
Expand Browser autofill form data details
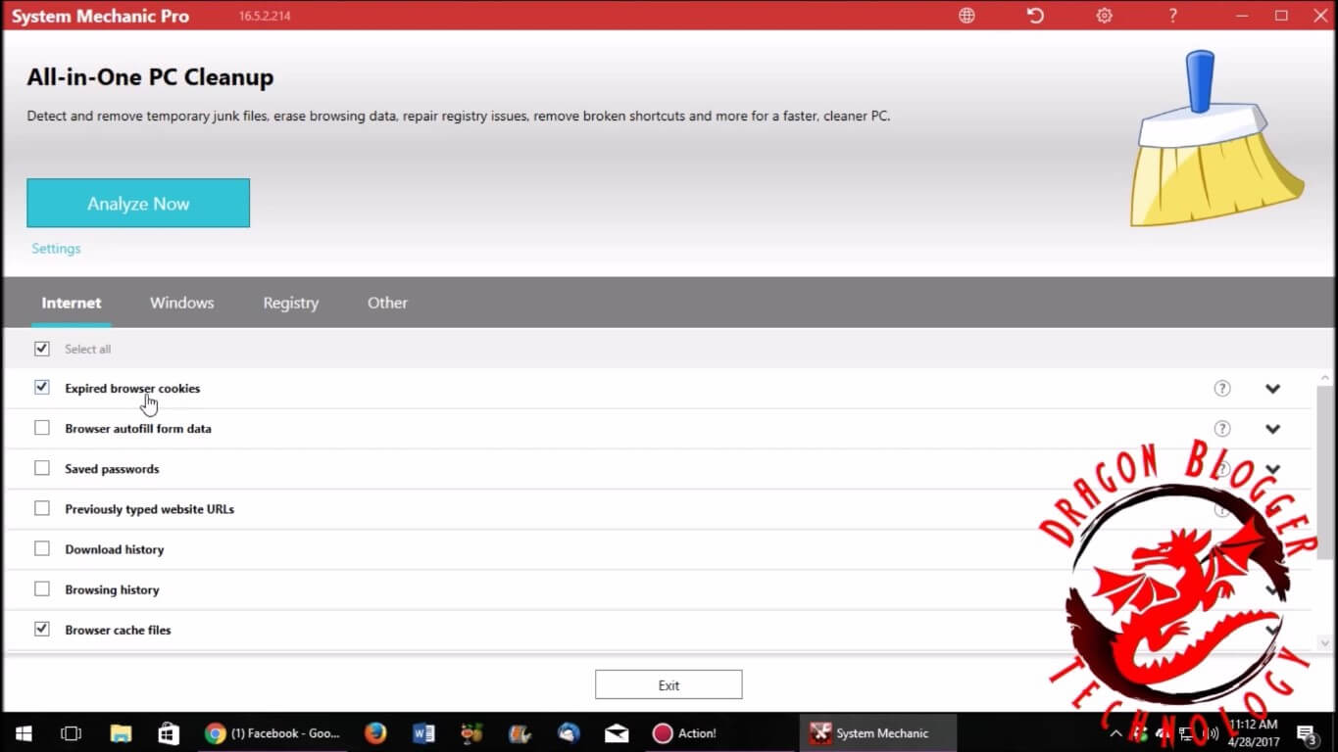1272,429
